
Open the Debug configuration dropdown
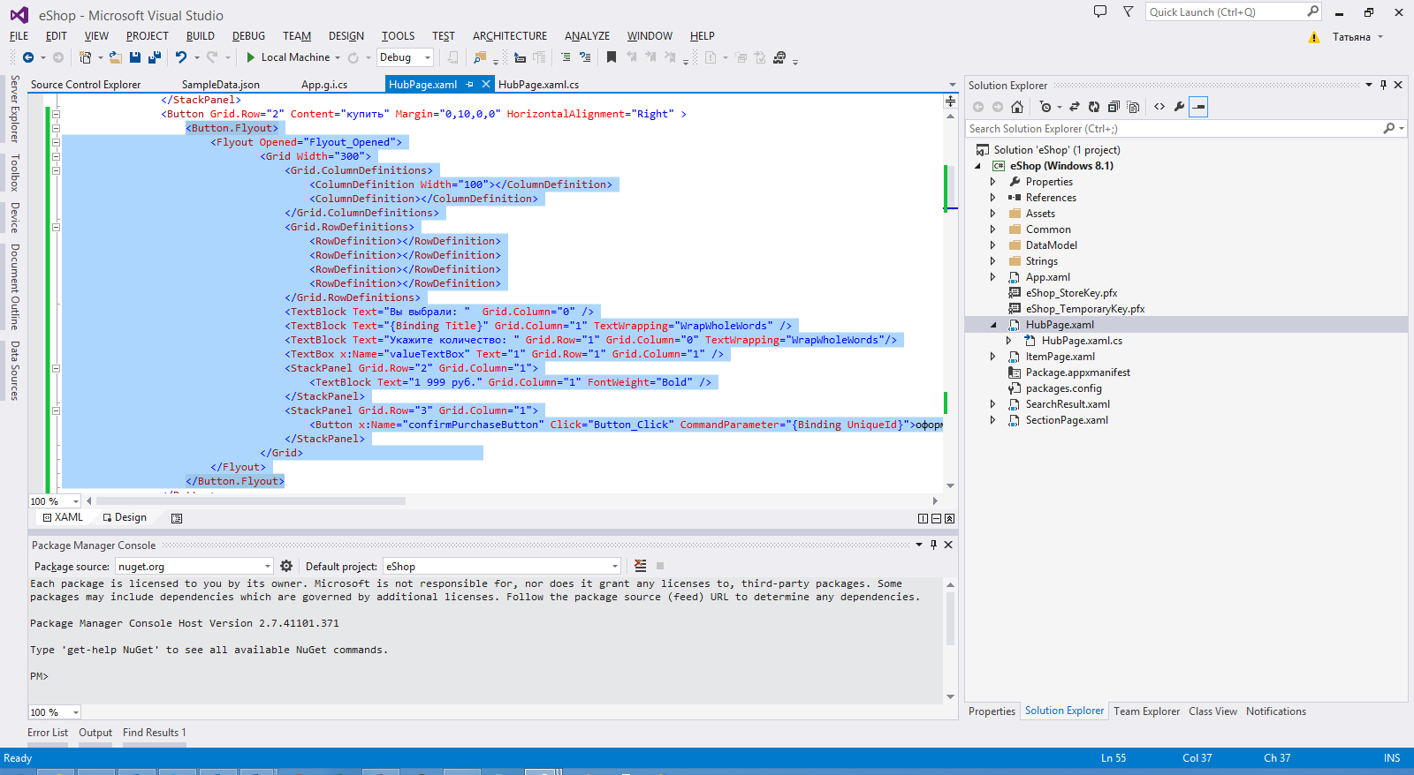428,57
